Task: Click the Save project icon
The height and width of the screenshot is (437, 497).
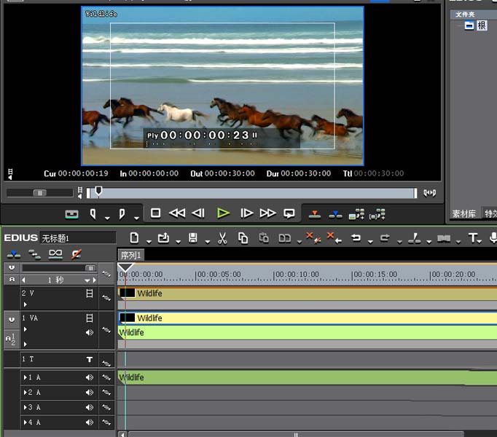Action: click(193, 238)
